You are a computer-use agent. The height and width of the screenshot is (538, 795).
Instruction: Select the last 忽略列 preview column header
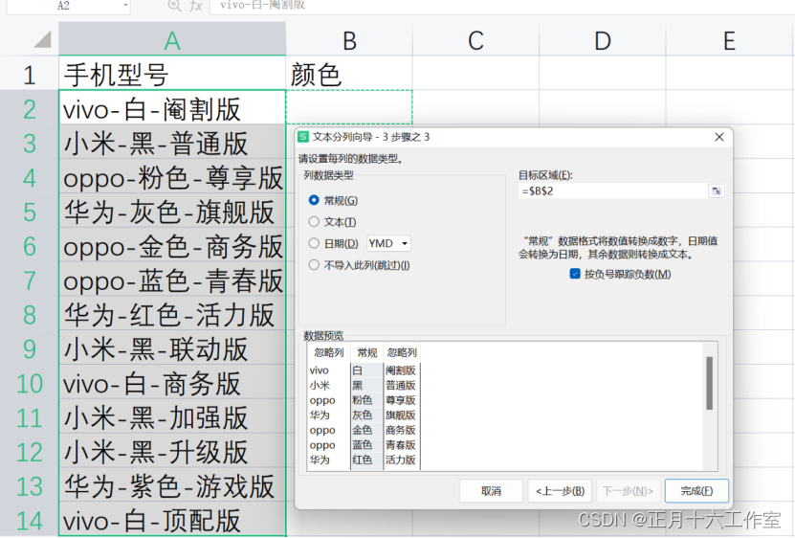coord(402,352)
